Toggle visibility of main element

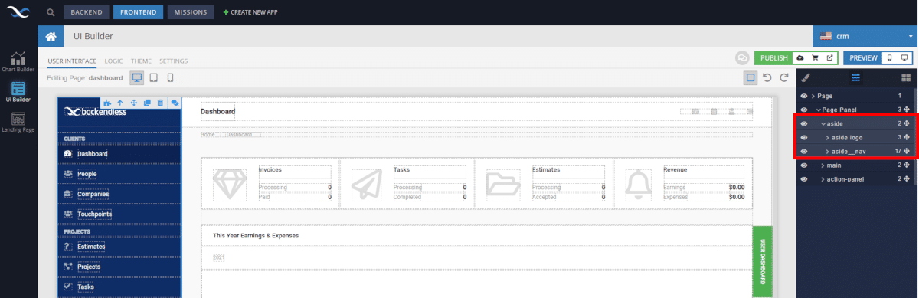point(804,165)
